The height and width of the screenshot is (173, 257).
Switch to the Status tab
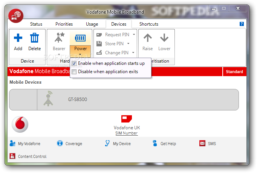point(36,24)
